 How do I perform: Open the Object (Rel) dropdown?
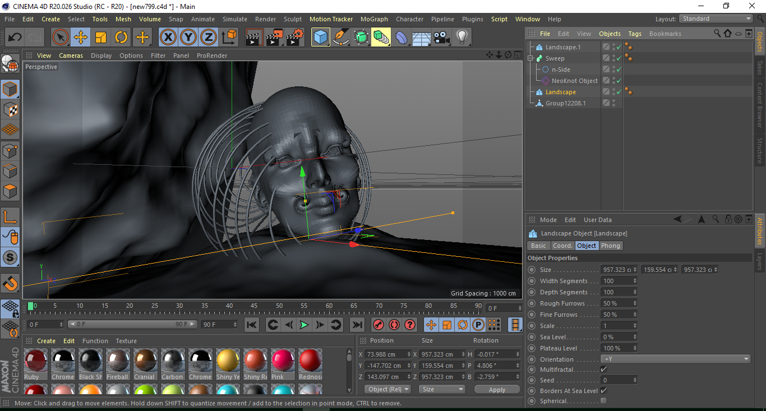[387, 389]
